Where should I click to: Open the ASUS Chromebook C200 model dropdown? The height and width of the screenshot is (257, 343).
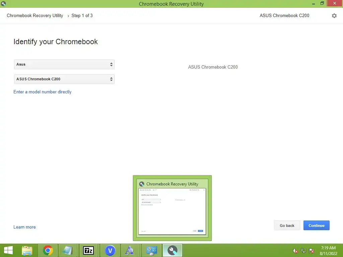point(64,79)
